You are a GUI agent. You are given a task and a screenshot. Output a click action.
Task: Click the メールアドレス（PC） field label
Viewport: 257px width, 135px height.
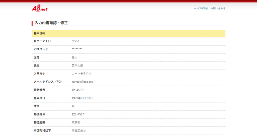(x=48, y=82)
